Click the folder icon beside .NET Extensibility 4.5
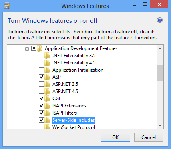171x149 pixels. [x=47, y=63]
